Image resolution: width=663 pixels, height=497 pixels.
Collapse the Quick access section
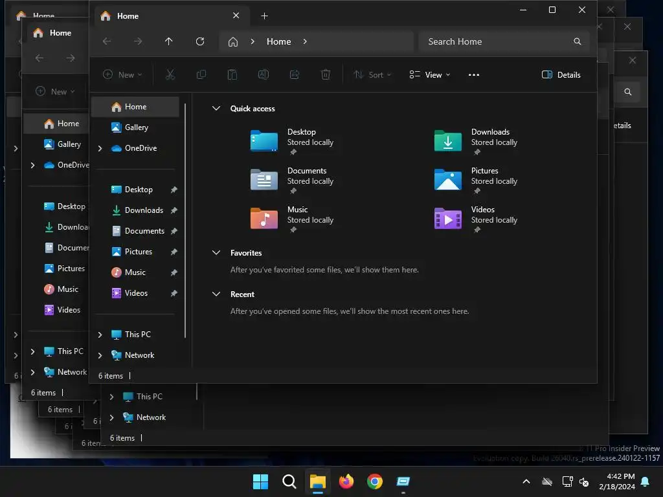pyautogui.click(x=216, y=108)
